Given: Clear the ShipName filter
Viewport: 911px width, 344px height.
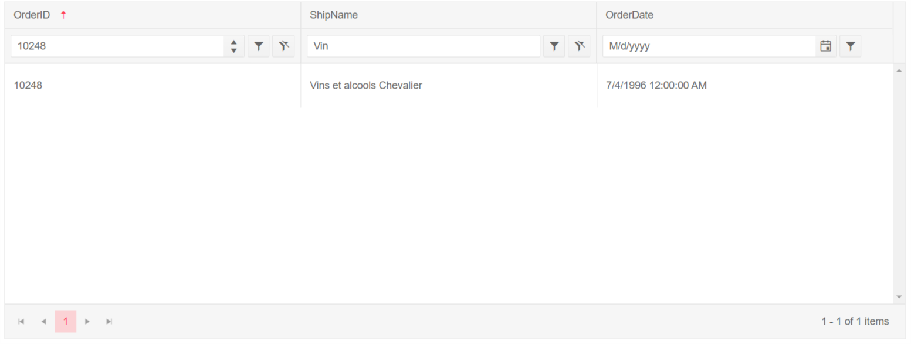Looking at the screenshot, I should pyautogui.click(x=579, y=46).
